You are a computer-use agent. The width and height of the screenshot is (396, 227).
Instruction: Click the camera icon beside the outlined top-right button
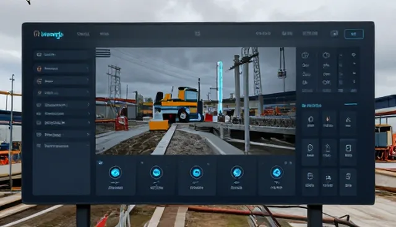tap(334, 33)
